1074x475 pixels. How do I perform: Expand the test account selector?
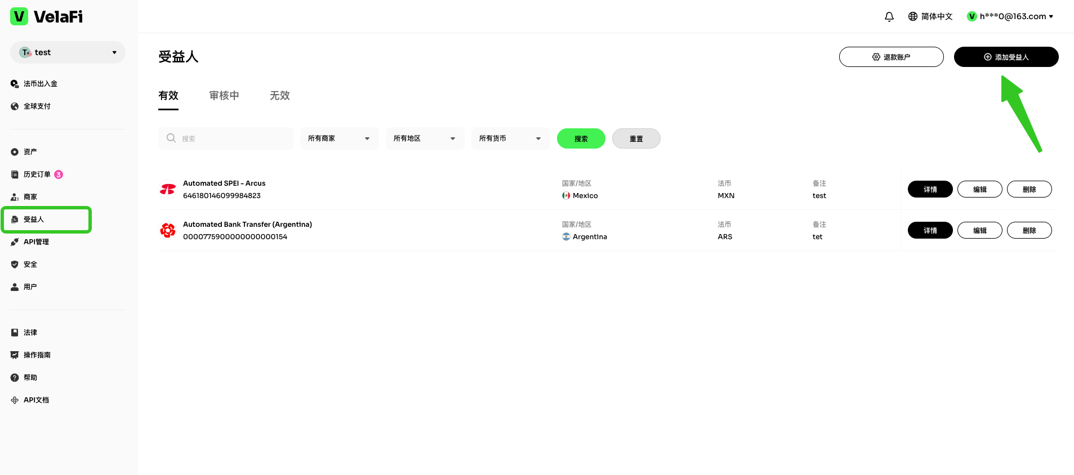pyautogui.click(x=68, y=52)
